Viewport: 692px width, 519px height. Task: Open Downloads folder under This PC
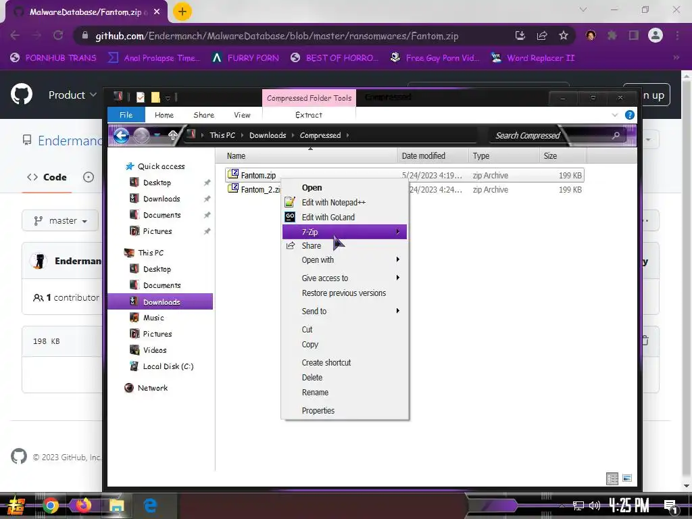[160, 302]
